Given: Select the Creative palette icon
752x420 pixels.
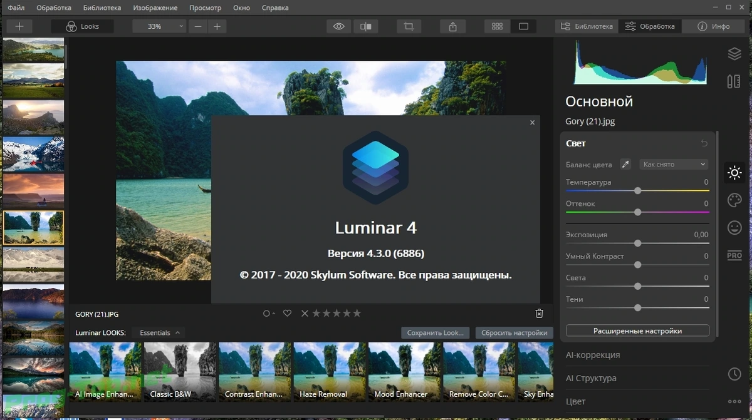Looking at the screenshot, I should [x=734, y=200].
